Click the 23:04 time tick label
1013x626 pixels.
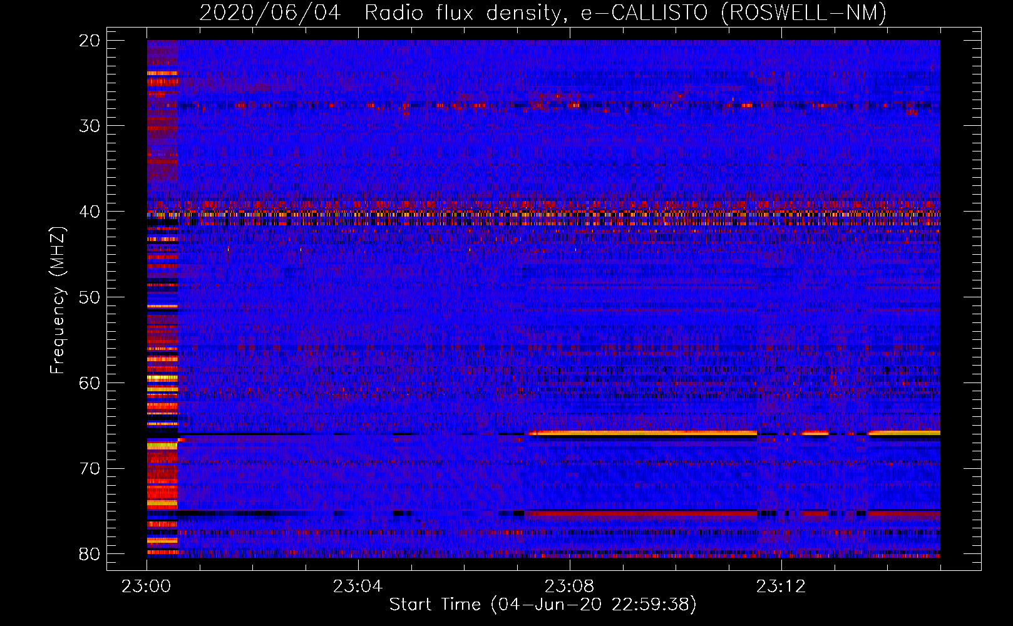pos(357,587)
